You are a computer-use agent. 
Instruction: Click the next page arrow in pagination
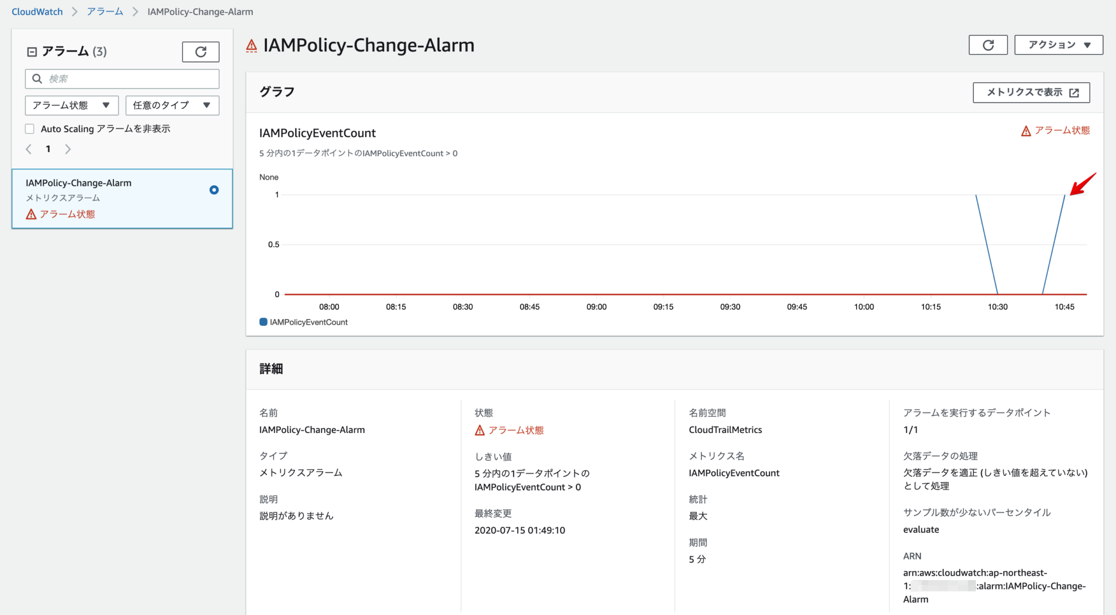[x=68, y=148]
